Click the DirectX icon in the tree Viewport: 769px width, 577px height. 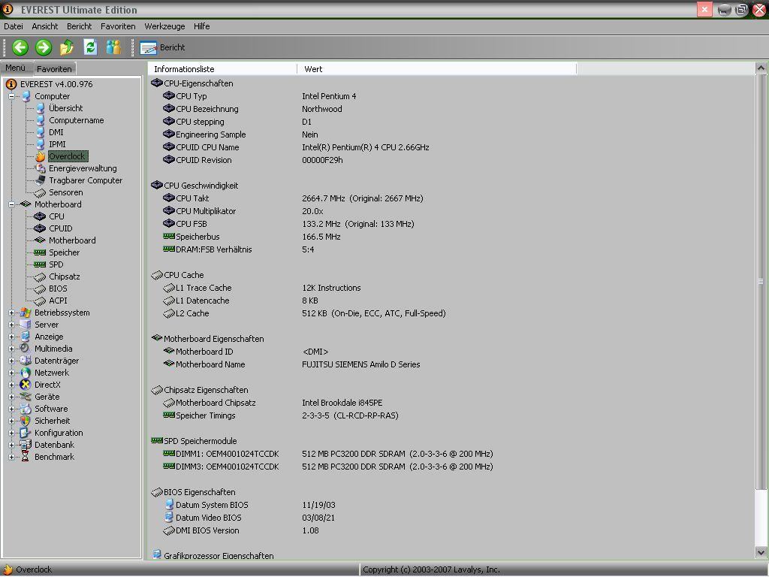26,385
